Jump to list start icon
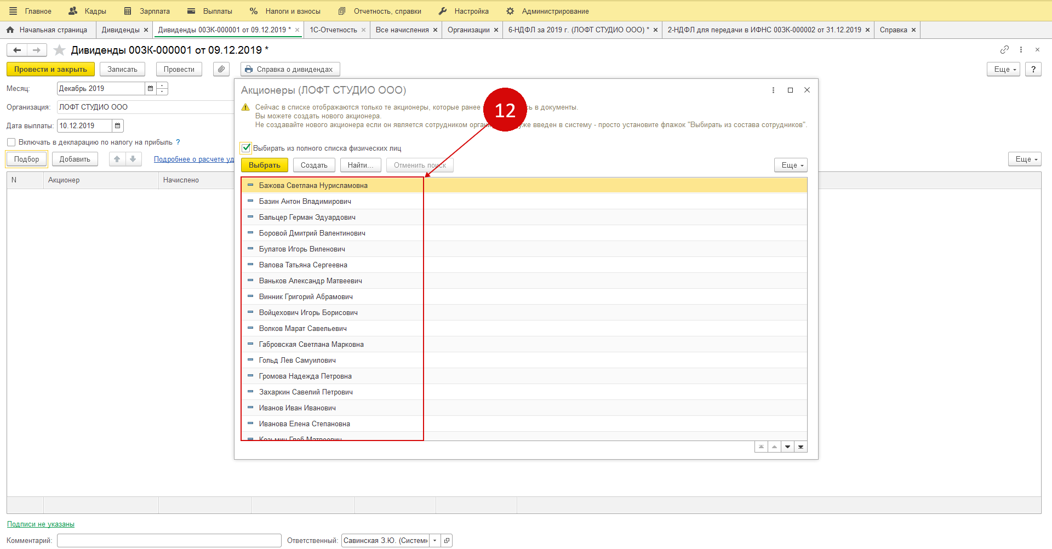Viewport: 1052px width, 549px height. point(761,447)
